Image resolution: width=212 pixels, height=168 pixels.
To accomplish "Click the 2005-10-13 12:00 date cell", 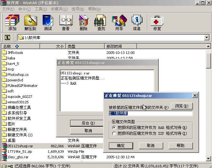I will (x=121, y=53).
